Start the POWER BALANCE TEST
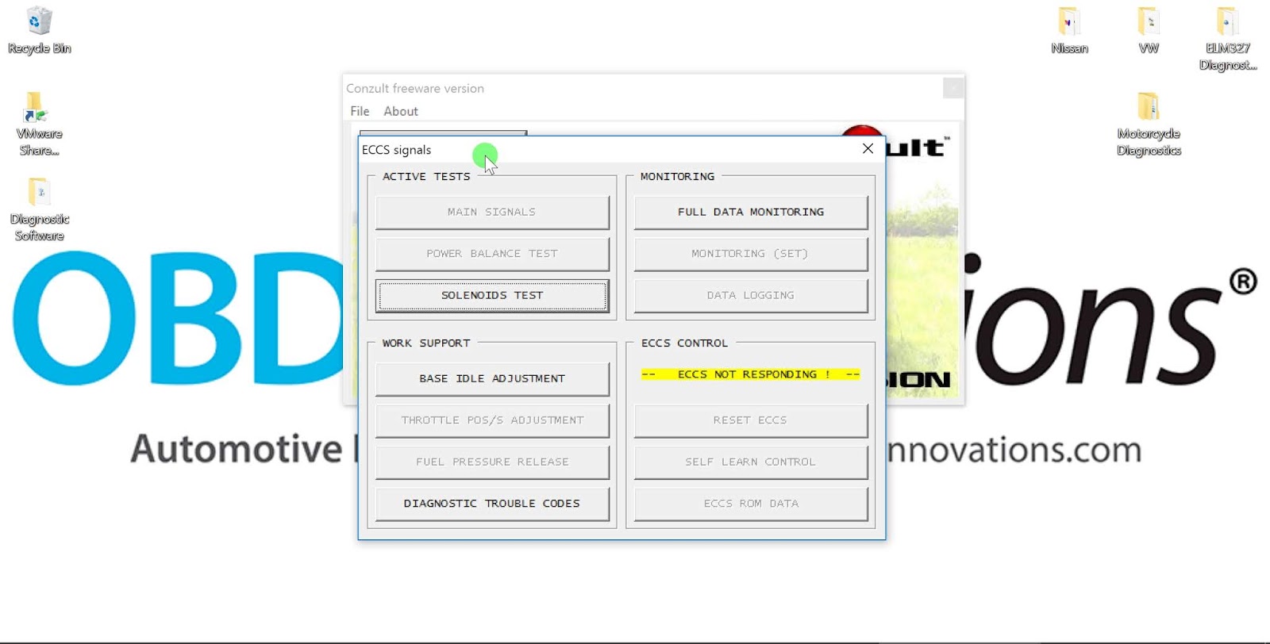This screenshot has height=644, width=1270. 492,254
